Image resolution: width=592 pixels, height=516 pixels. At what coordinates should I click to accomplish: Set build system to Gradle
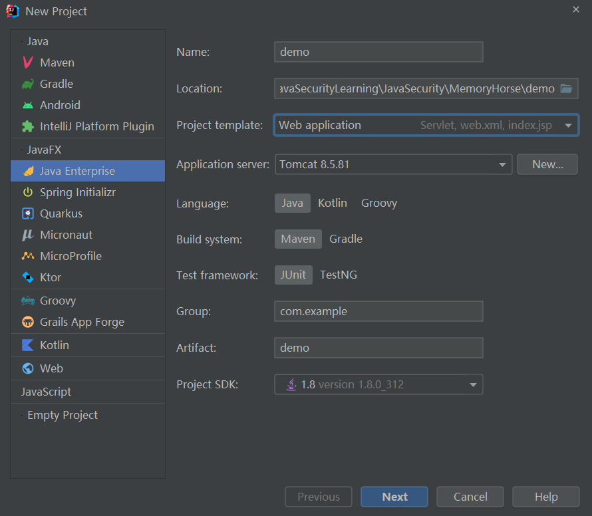point(346,239)
